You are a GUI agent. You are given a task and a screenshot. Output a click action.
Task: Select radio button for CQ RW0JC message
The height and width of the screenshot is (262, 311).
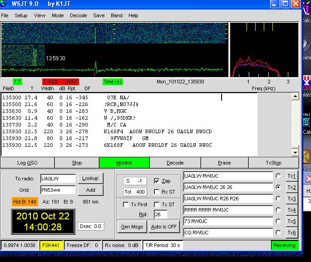(278, 232)
